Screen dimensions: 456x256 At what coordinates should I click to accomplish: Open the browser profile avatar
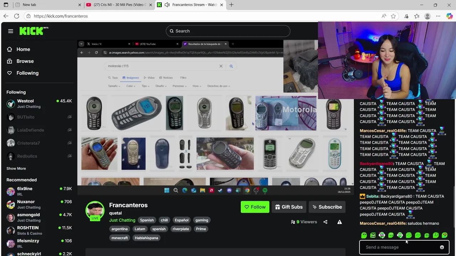click(x=427, y=16)
